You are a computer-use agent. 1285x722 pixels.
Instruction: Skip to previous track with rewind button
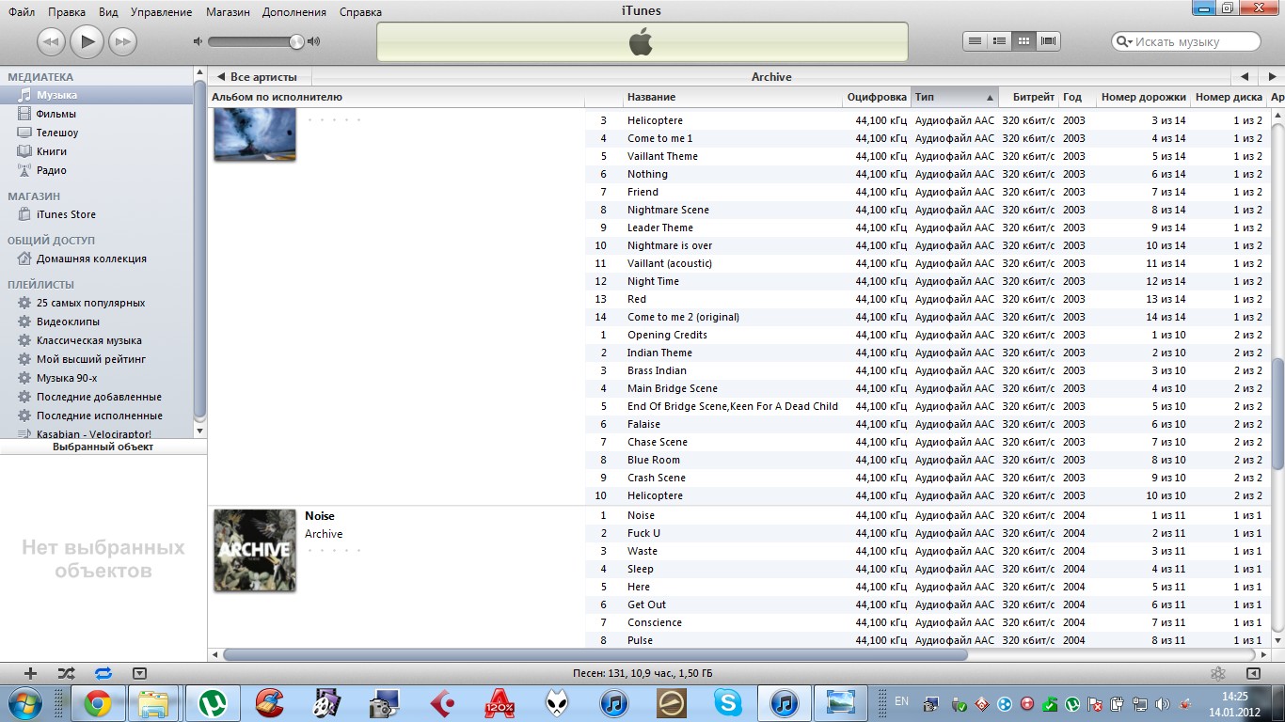tap(51, 41)
